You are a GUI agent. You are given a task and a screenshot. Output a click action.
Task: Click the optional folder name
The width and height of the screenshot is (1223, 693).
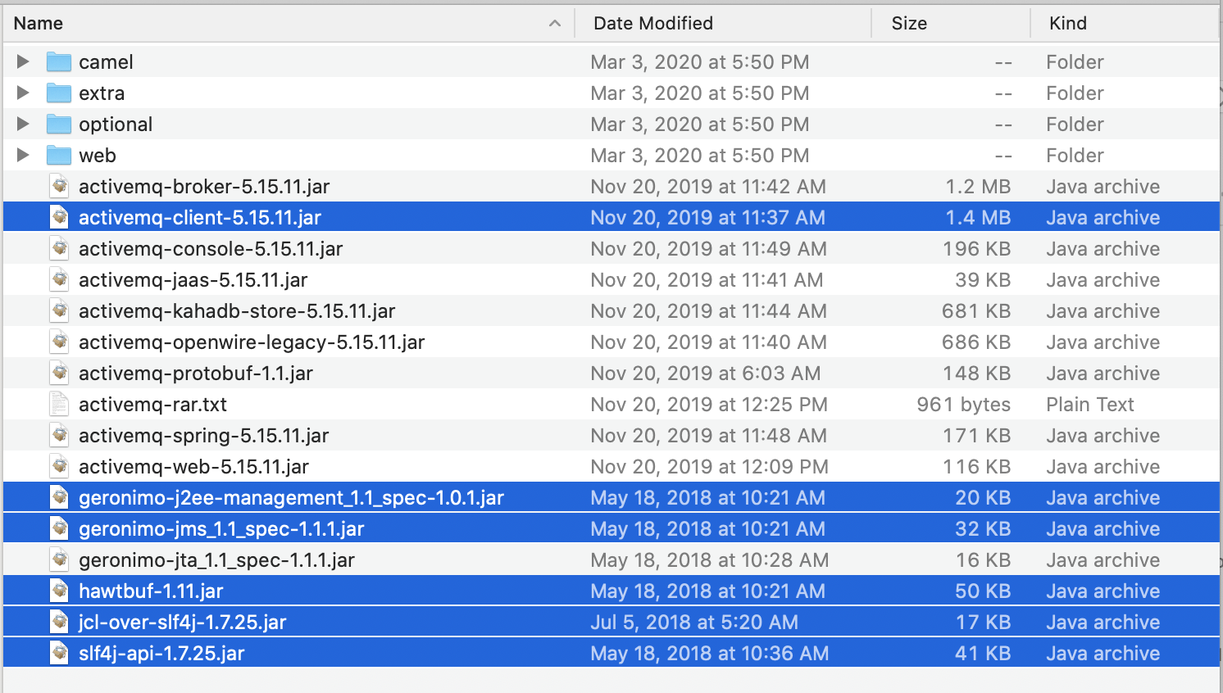[x=116, y=125]
